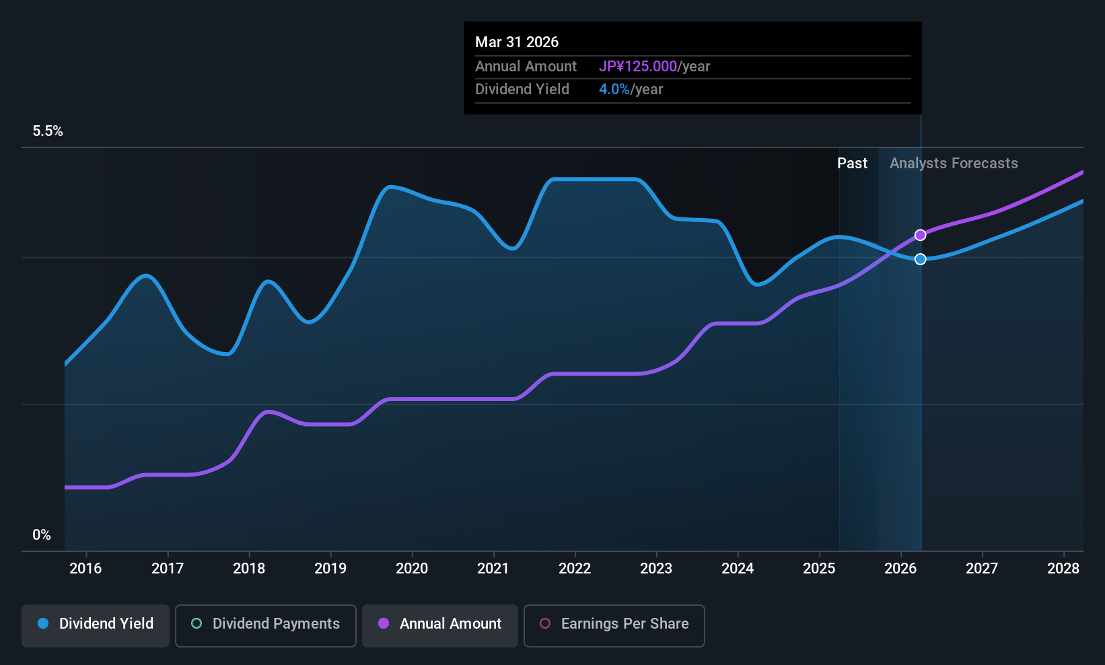Click the 2025 axis label
The image size is (1105, 665).
click(819, 569)
